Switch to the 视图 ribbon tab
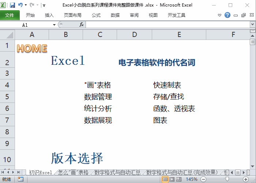The width and height of the screenshot is (256, 183). 153,15
